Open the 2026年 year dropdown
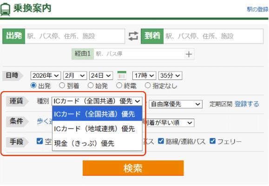 pos(46,76)
